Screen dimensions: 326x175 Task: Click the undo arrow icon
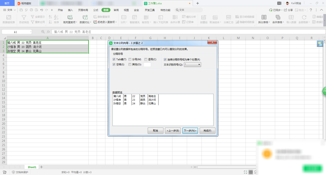pos(42,10)
